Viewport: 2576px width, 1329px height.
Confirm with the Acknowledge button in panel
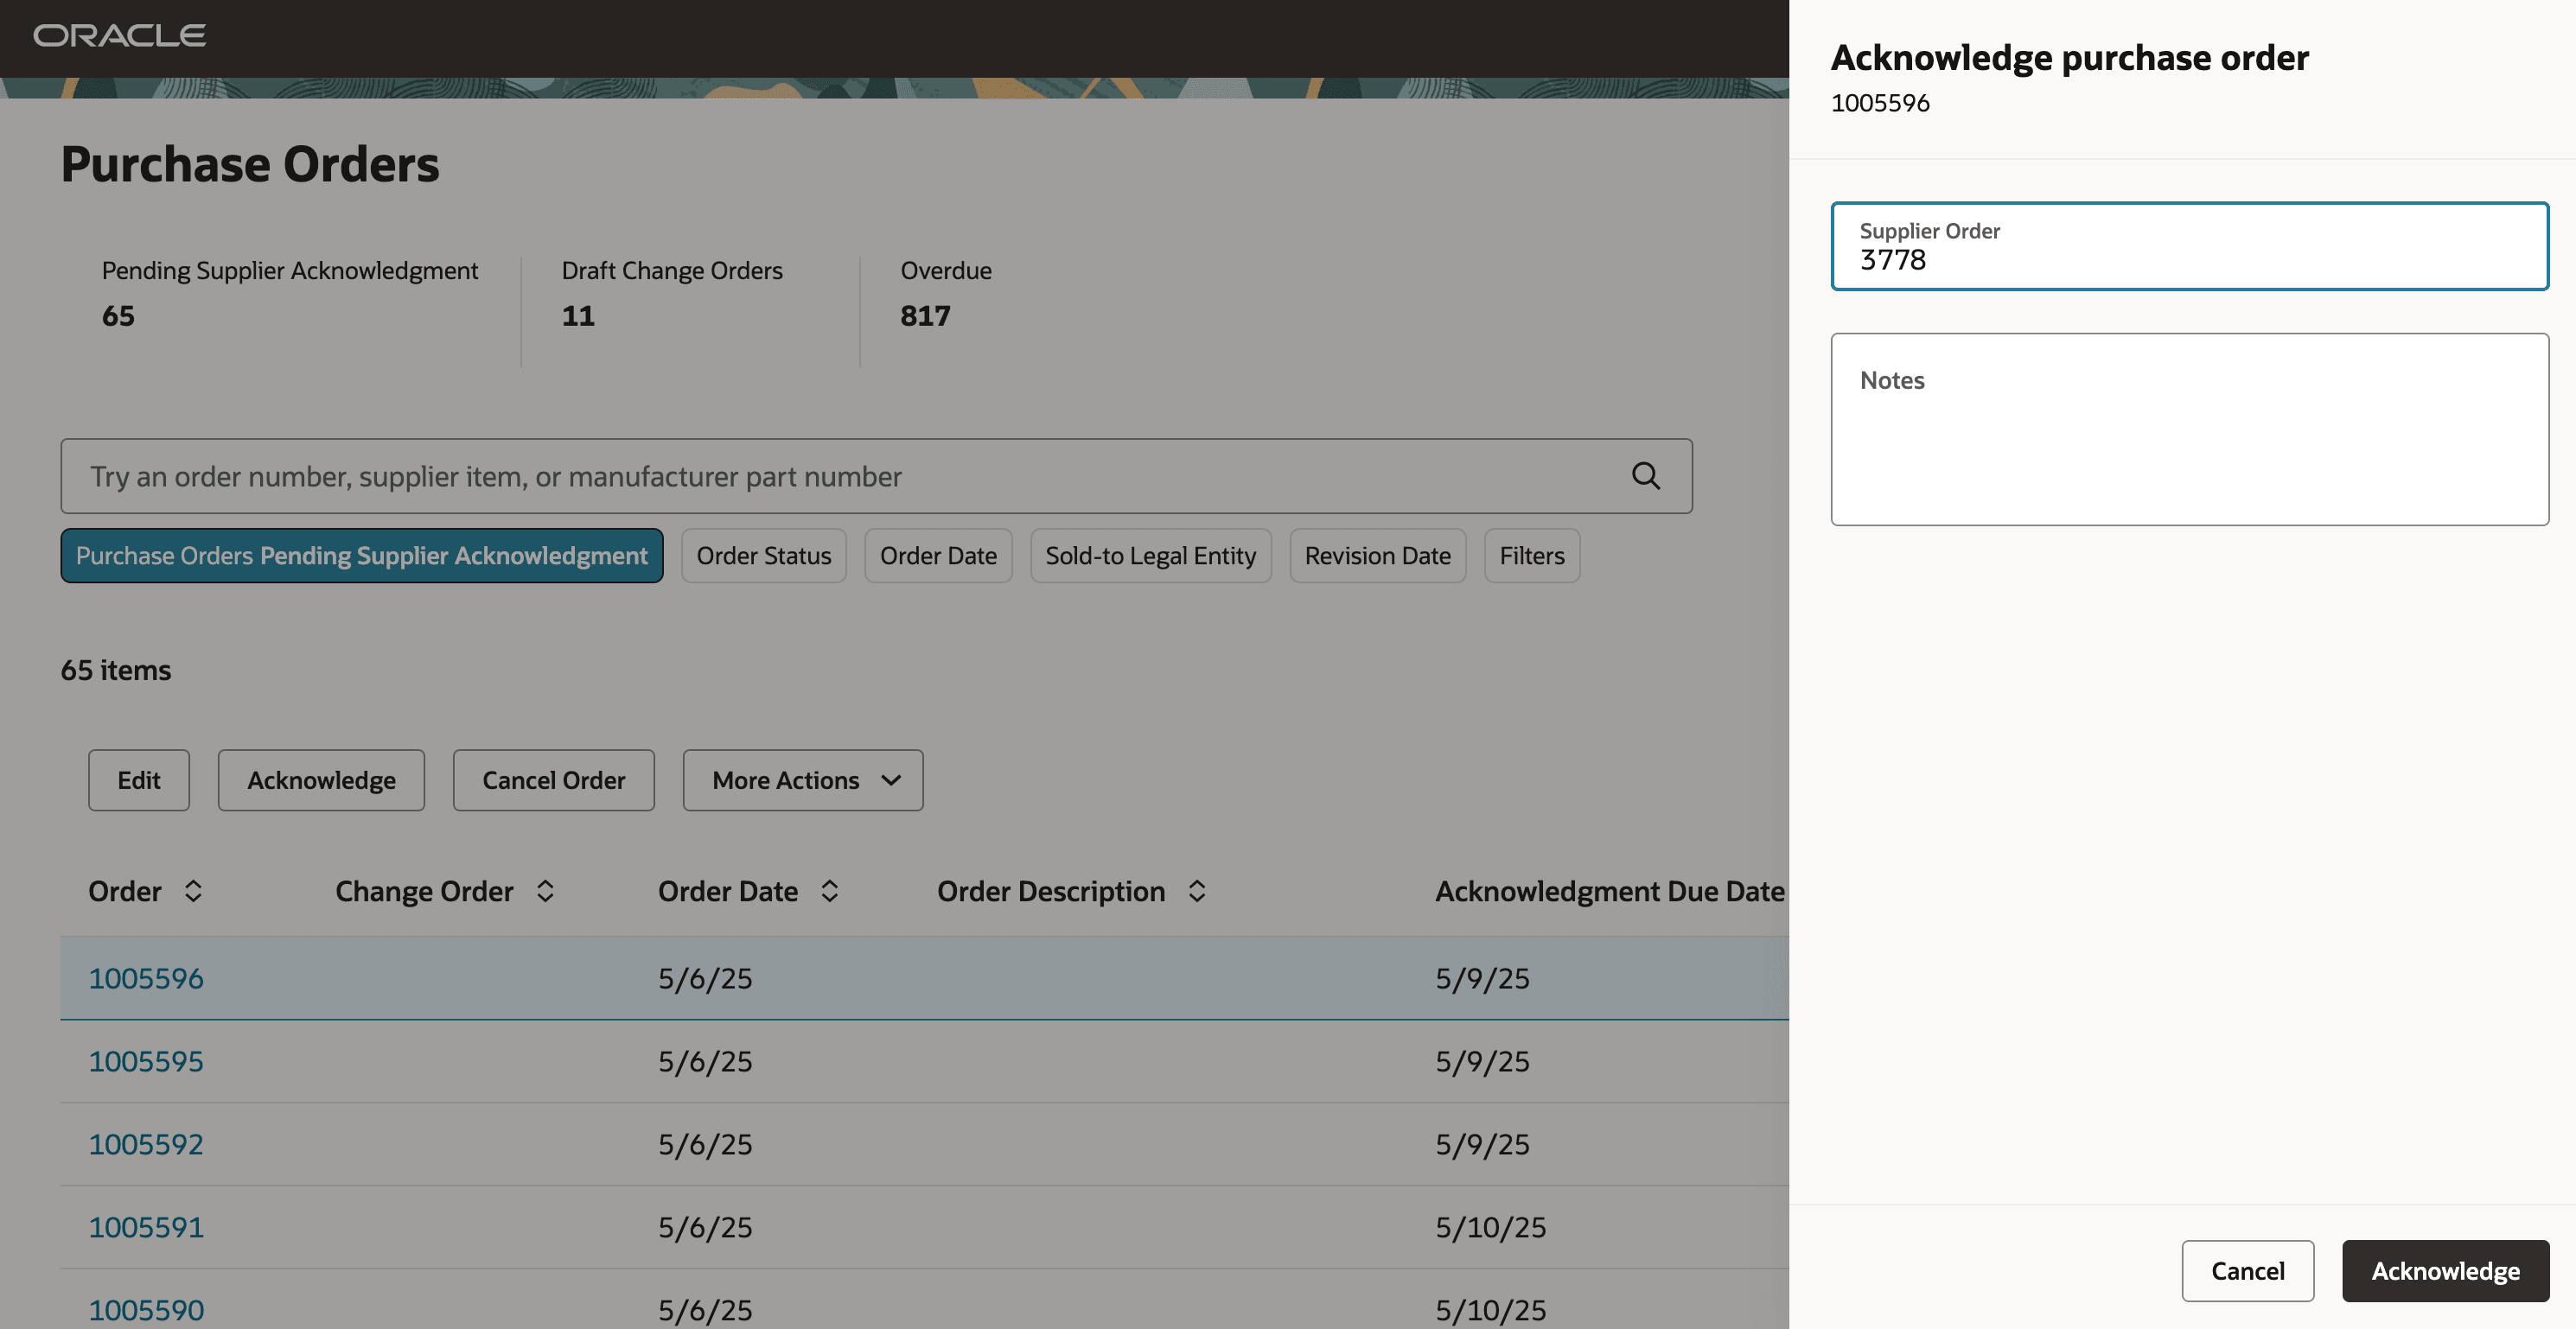(x=2445, y=1271)
